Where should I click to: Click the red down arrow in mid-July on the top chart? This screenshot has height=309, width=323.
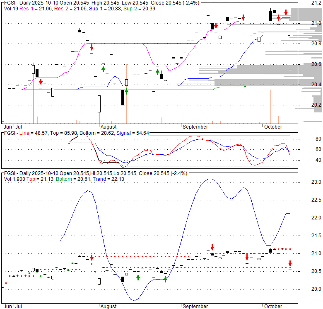tap(41, 82)
